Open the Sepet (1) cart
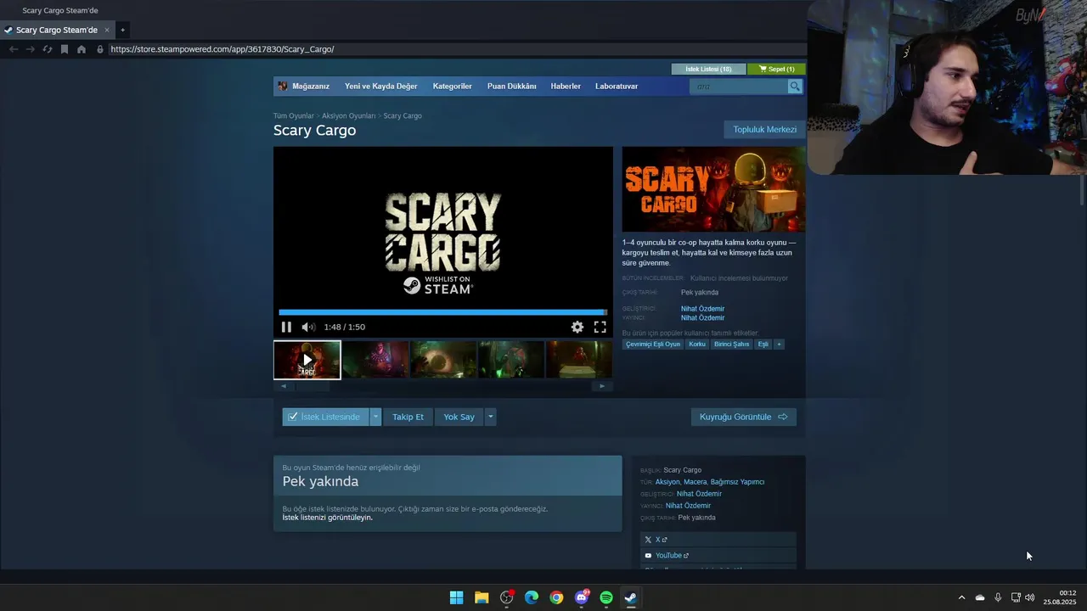Screen dimensions: 1087x611 (776, 69)
